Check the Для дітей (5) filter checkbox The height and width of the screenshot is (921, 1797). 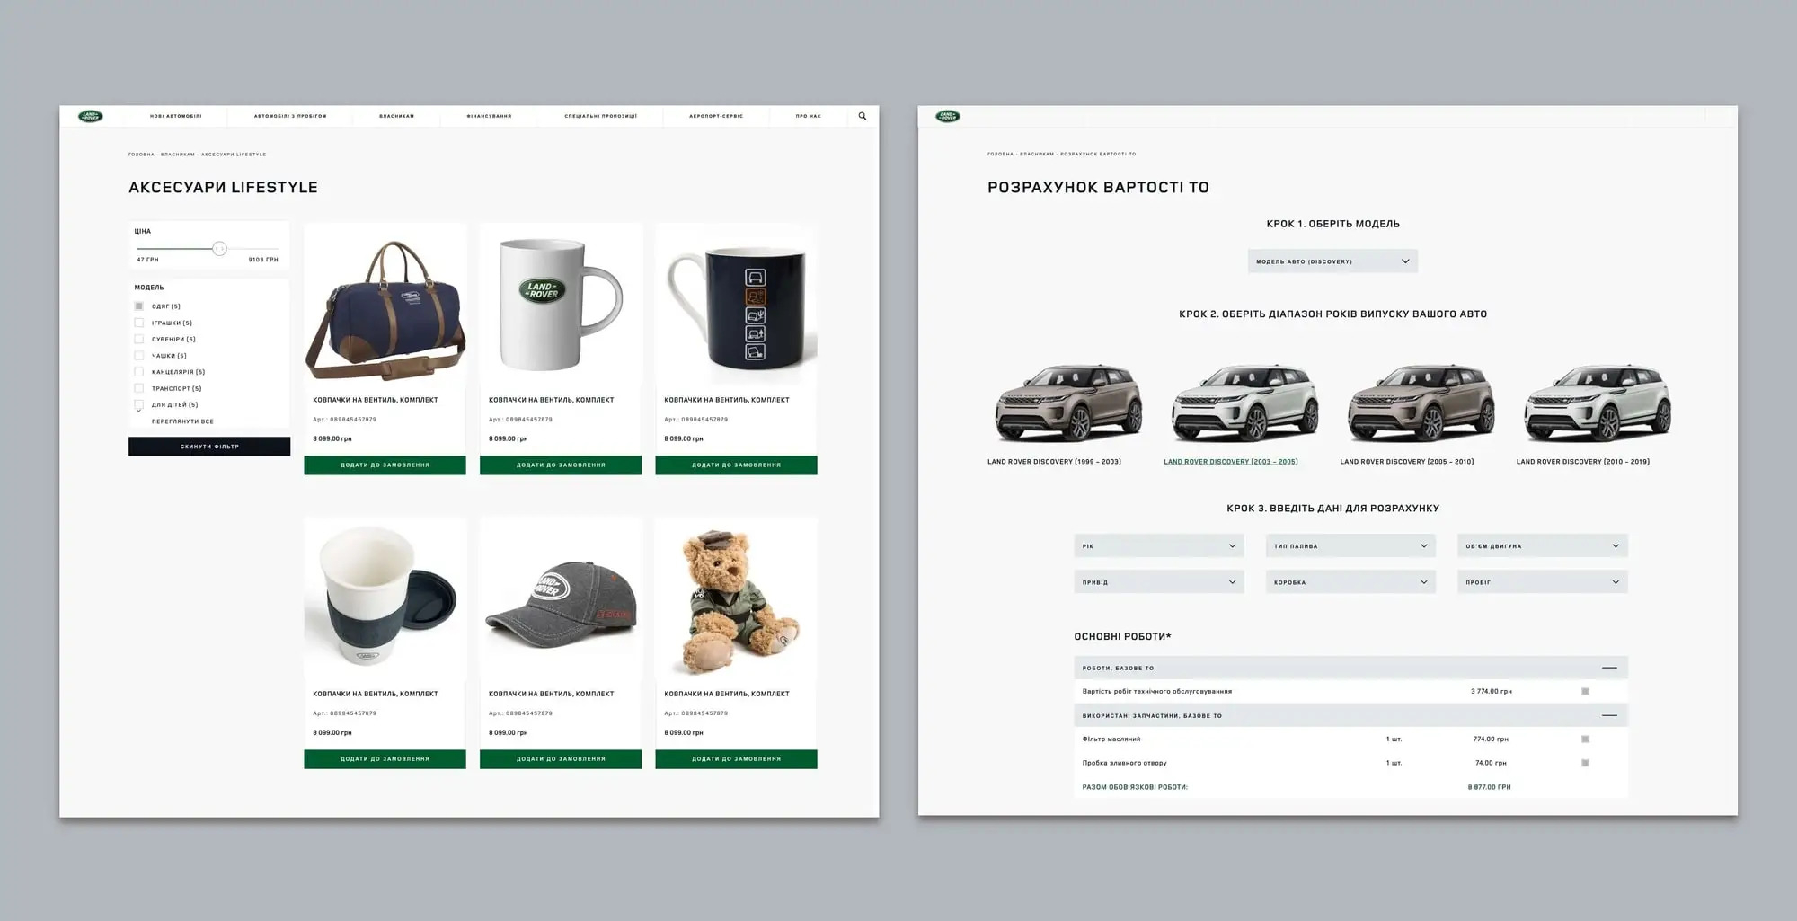coord(139,405)
